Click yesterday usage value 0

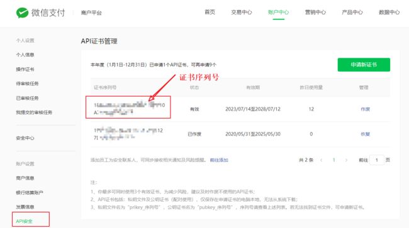point(311,134)
